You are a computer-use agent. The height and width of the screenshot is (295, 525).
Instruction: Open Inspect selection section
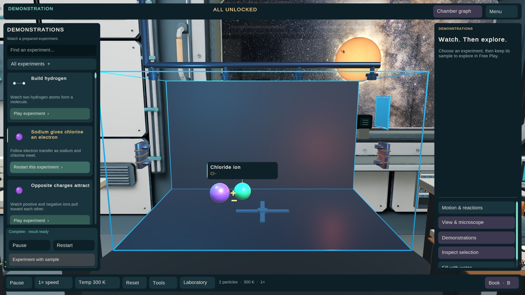click(476, 252)
